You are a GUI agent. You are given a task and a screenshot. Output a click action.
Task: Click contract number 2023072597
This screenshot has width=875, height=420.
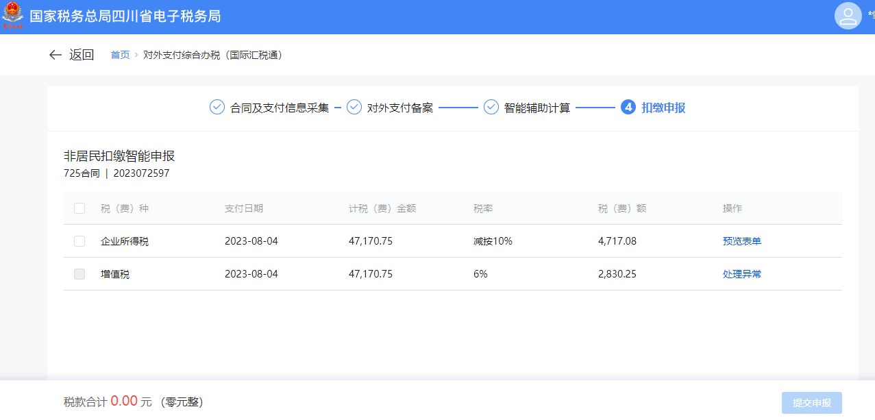141,173
